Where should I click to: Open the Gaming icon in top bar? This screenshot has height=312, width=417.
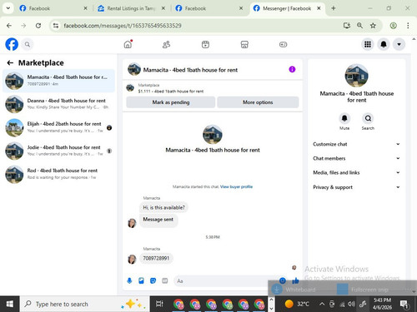(283, 44)
